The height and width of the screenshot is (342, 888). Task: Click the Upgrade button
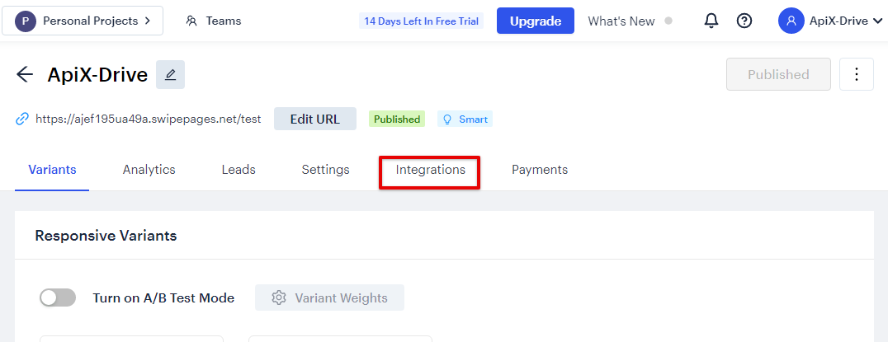click(535, 21)
